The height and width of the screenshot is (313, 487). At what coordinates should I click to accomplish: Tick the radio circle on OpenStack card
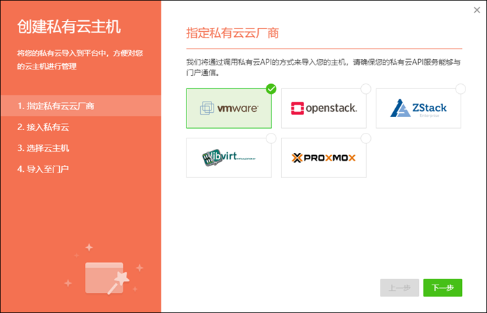(366, 89)
